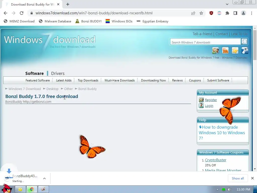Close the downloads bar

tap(252, 178)
